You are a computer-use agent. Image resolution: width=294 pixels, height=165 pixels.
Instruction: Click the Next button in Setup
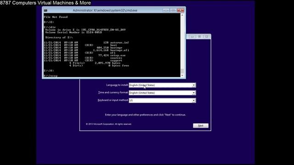point(201,126)
